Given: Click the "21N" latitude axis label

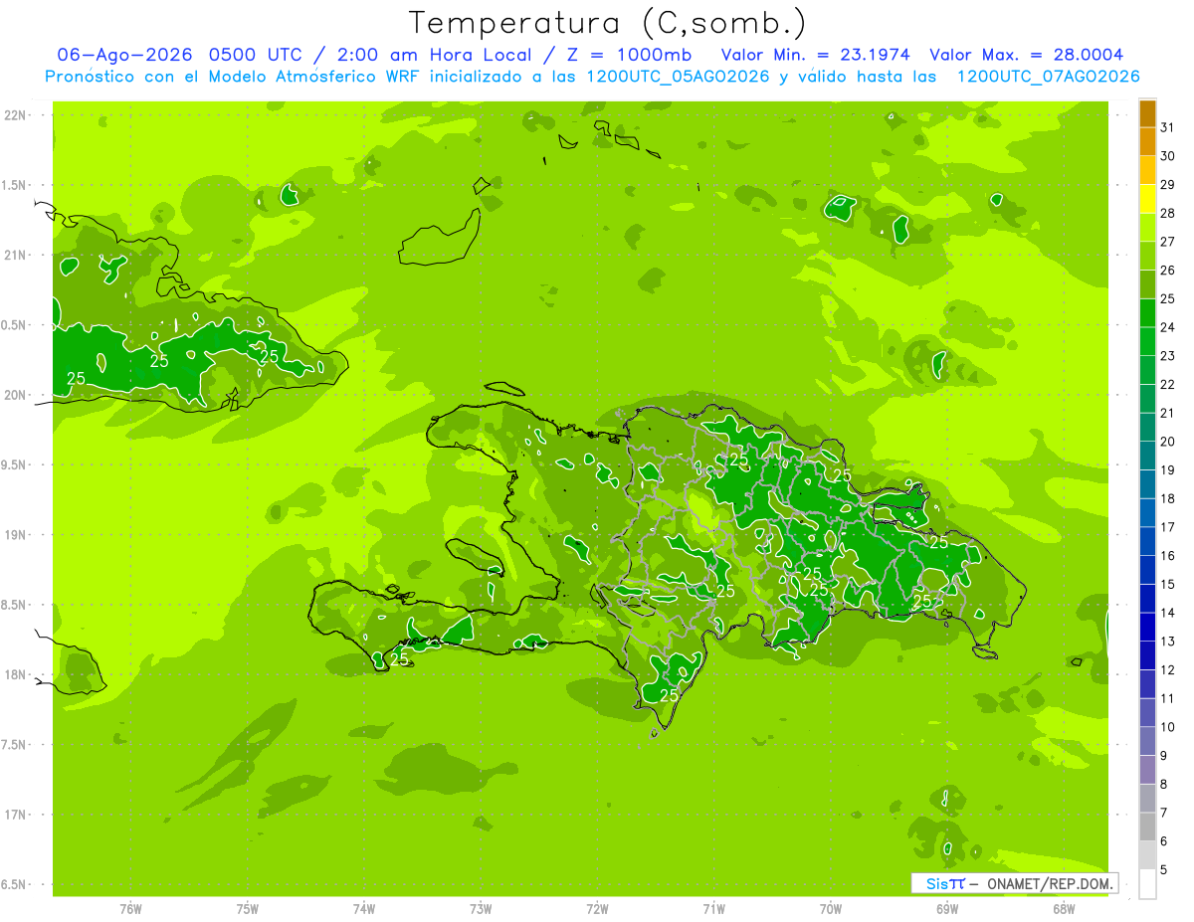Looking at the screenshot, I should tap(15, 256).
